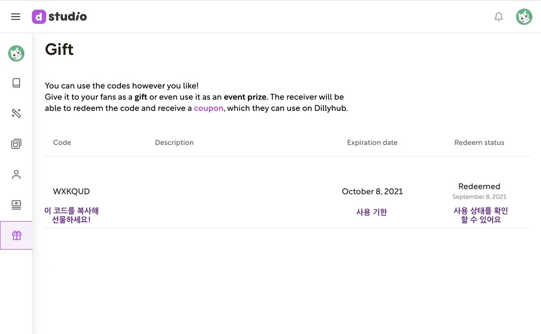Viewport: 541px width, 334px height.
Task: Click the d studio logo
Action: (59, 17)
